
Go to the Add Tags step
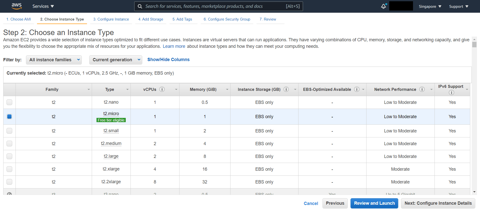tap(182, 19)
